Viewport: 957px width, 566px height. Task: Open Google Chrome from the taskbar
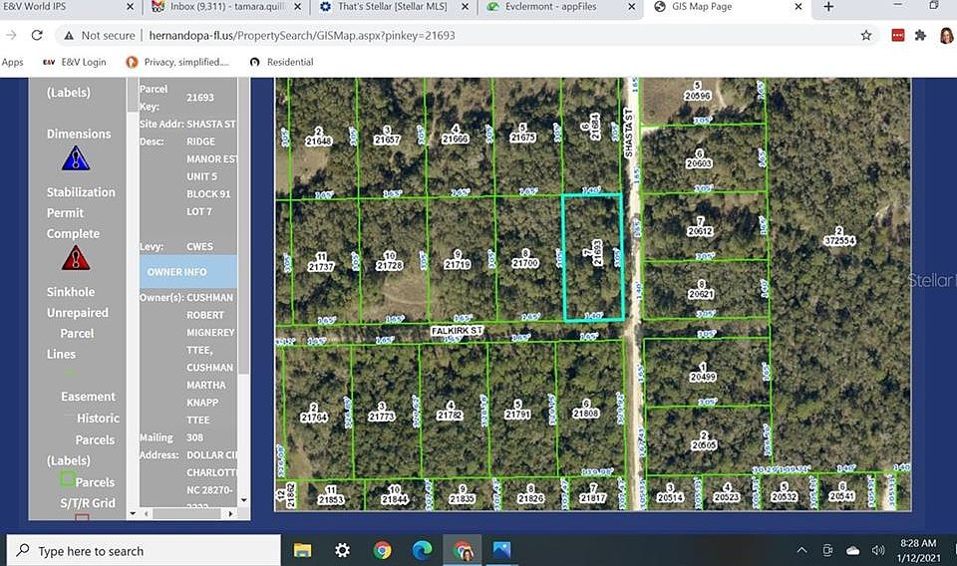pos(382,551)
